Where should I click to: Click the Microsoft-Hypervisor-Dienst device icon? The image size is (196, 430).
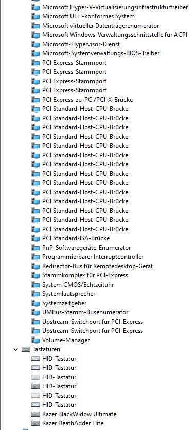pos(35,44)
